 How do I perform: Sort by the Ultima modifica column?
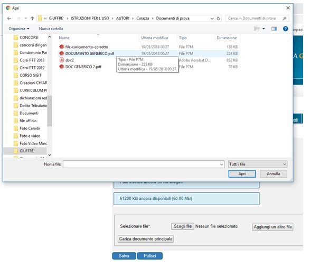pyautogui.click(x=154, y=38)
